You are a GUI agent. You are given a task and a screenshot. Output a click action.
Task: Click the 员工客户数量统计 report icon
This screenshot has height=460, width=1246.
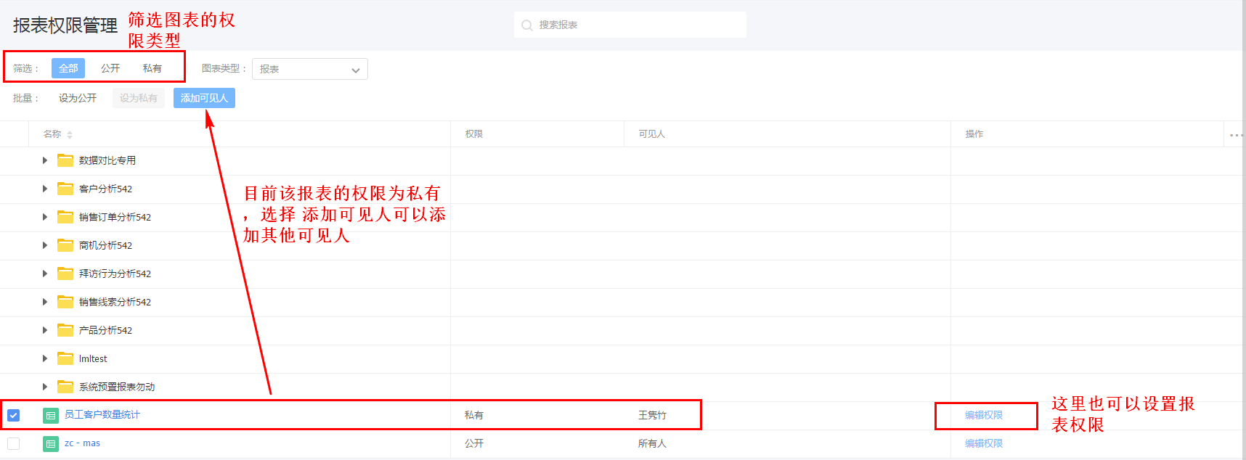point(51,416)
